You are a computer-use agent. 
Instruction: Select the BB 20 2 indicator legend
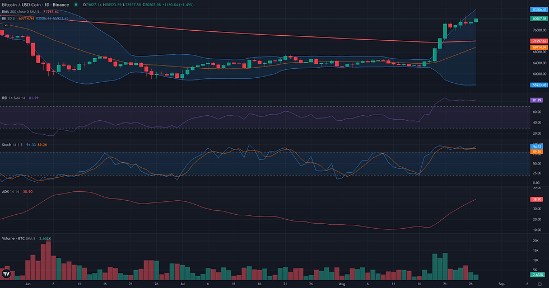[8, 18]
